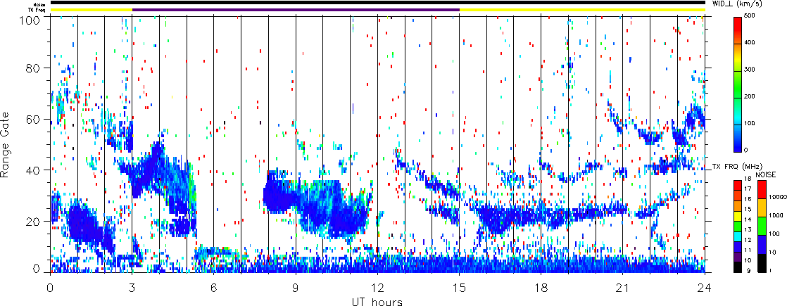This screenshot has height=306, width=787.
Task: Pick the green middle of the WID colorbar
Action: tap(737, 88)
